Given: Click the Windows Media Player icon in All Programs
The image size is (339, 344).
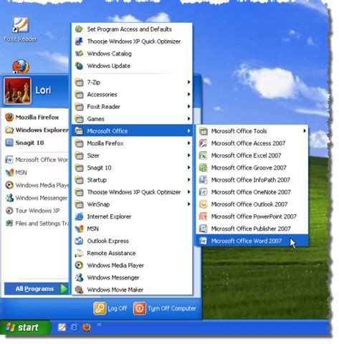Looking at the screenshot, I should [x=79, y=265].
